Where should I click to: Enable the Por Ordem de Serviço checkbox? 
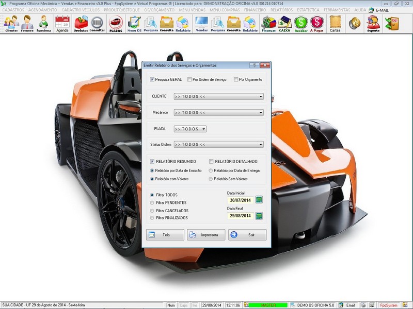coord(189,79)
